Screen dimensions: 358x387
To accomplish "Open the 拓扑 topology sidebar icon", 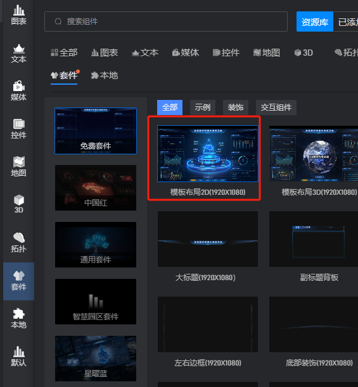I will pos(18,243).
